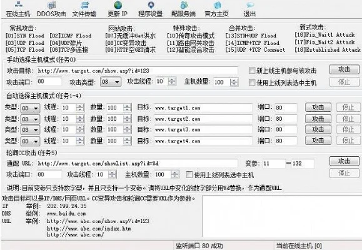Click the 通配 URL input field

point(137,163)
